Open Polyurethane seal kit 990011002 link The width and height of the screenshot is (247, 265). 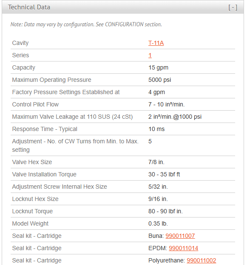click(x=202, y=260)
